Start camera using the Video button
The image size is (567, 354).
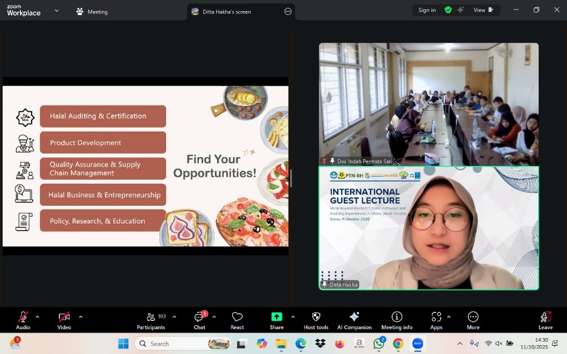pyautogui.click(x=64, y=317)
